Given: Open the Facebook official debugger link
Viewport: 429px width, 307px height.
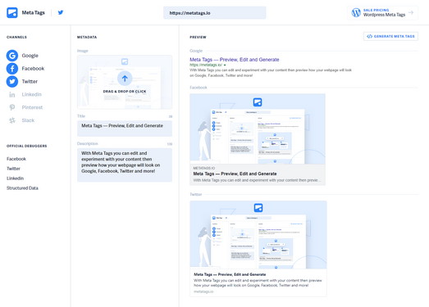Looking at the screenshot, I should click(x=16, y=159).
